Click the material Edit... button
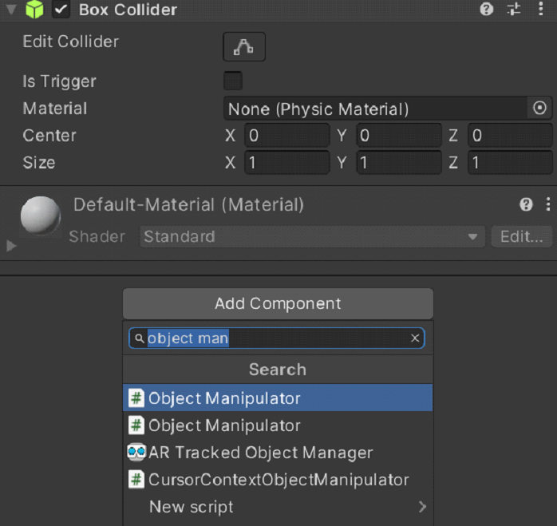 click(522, 237)
